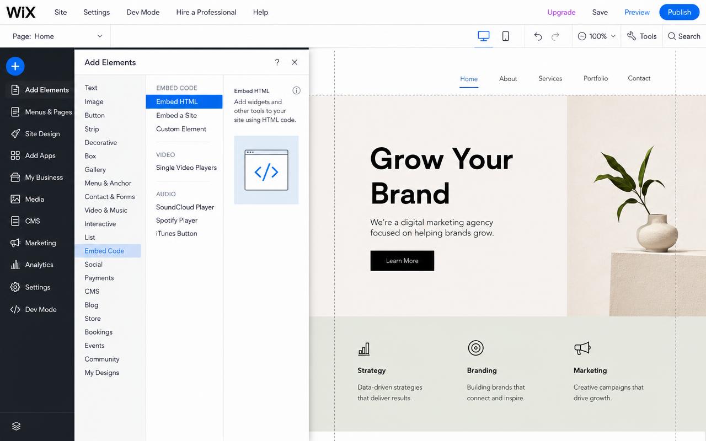Open the Settings menu in top bar
706x441 pixels.
(97, 12)
